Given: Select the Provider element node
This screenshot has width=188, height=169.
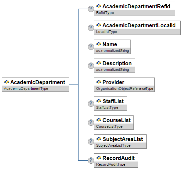Looking at the screenshot, I should (x=124, y=84).
